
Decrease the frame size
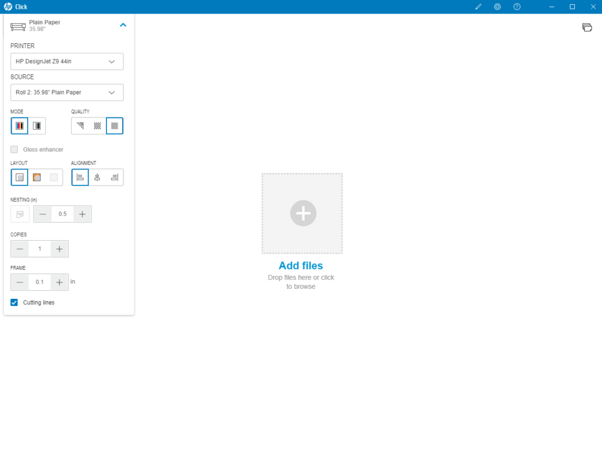(x=19, y=282)
